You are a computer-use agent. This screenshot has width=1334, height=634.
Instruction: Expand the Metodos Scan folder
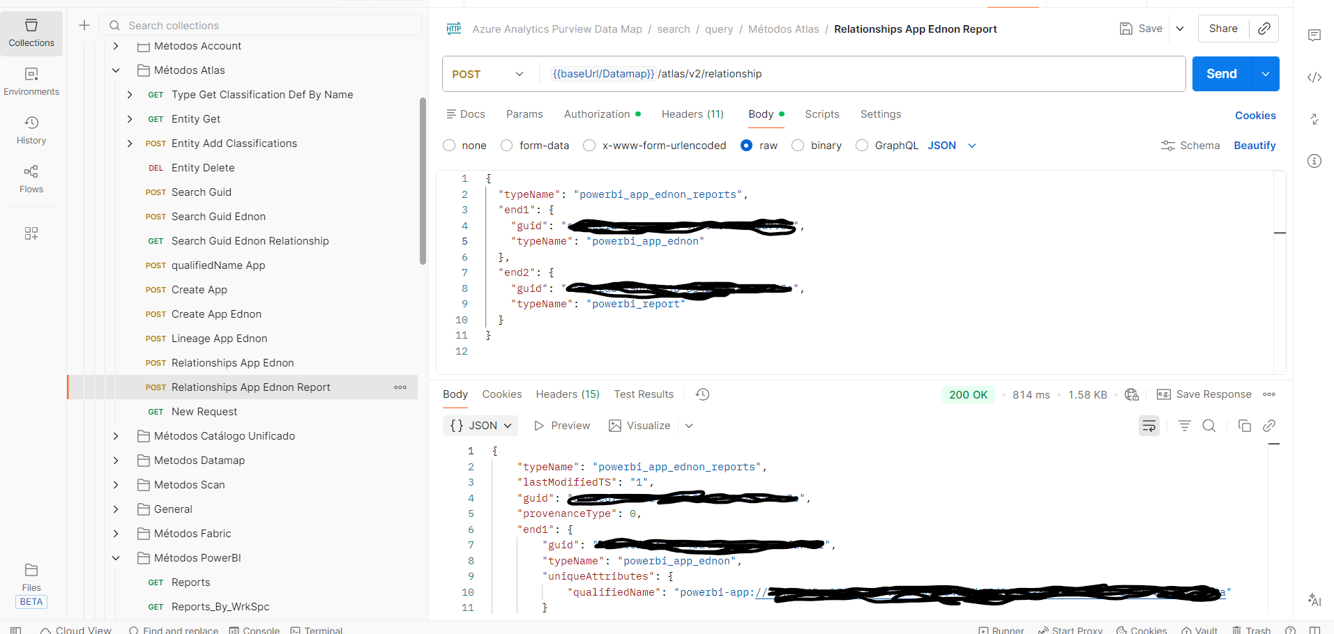point(116,485)
